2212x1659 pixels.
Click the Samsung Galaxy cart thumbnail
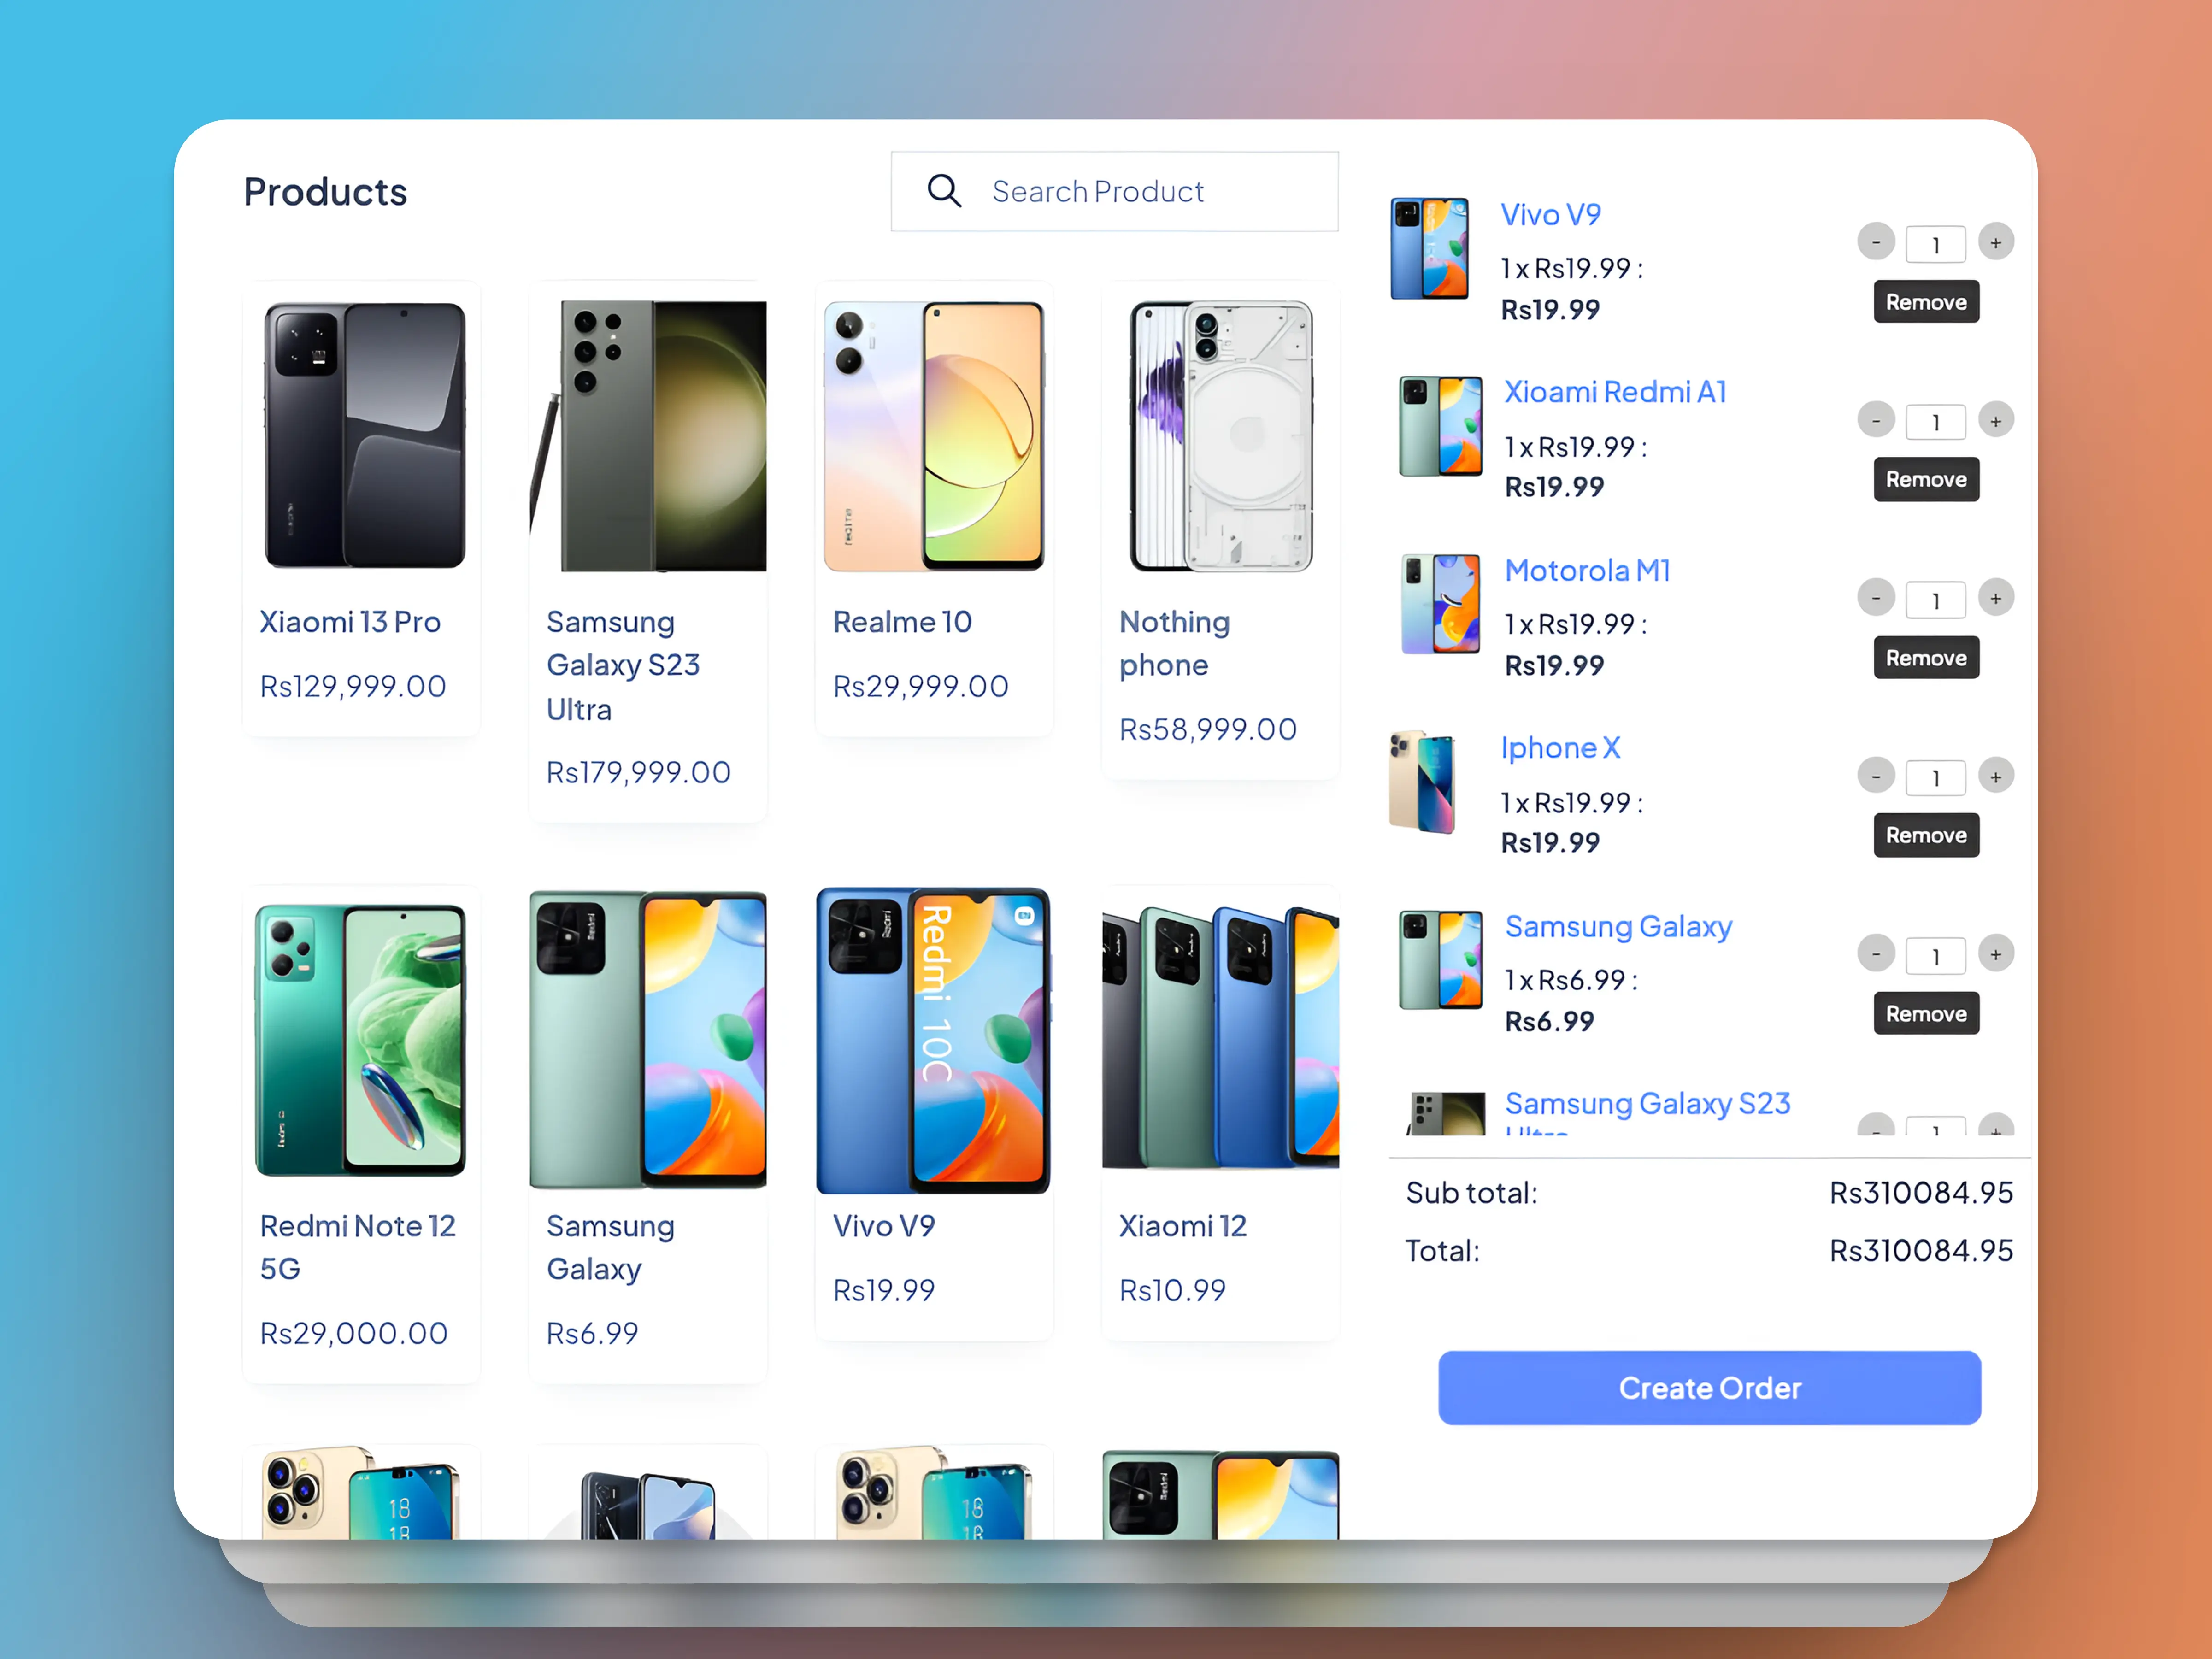tap(1440, 960)
